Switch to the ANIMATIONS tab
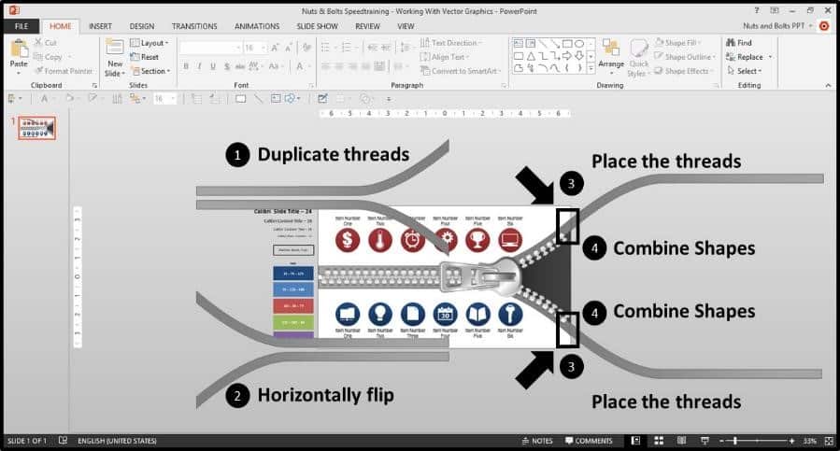840x451 pixels. coord(257,26)
